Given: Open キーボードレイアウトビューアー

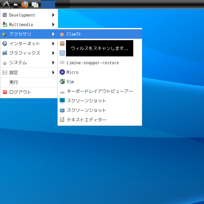Looking at the screenshot, I should 100,91.
